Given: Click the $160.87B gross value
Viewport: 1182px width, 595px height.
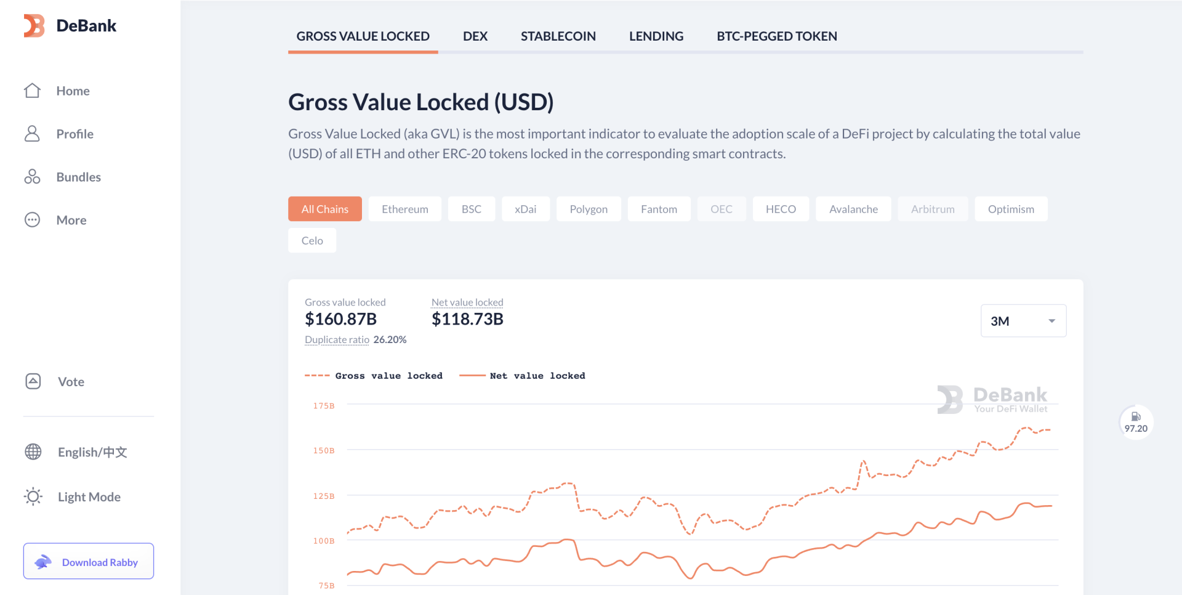Looking at the screenshot, I should pos(341,319).
